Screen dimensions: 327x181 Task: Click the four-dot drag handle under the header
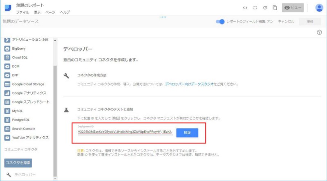click(x=163, y=17)
